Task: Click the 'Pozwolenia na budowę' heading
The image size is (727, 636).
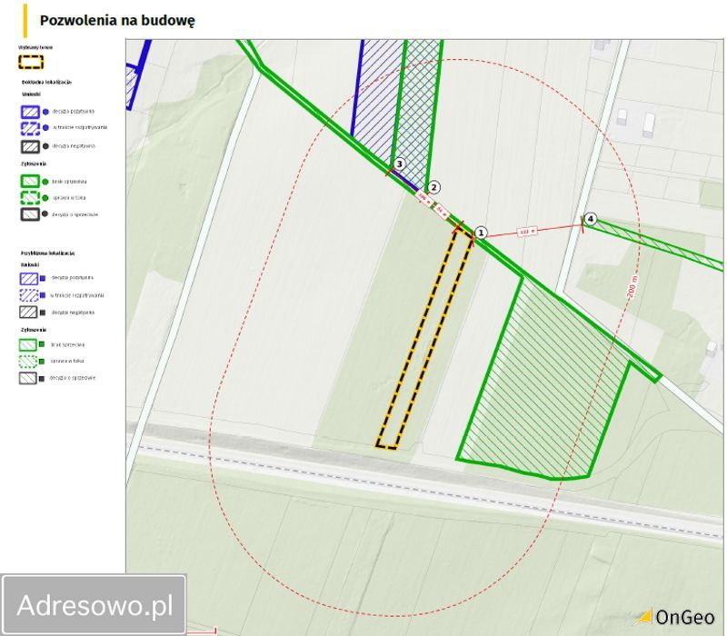Action: (x=117, y=20)
